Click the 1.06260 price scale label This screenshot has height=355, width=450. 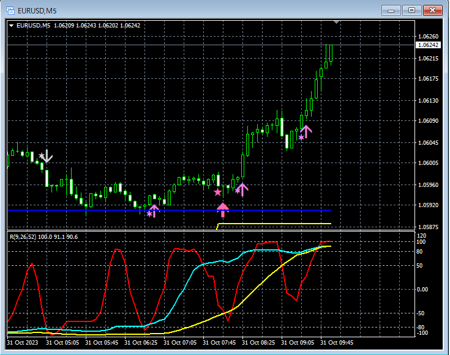428,37
